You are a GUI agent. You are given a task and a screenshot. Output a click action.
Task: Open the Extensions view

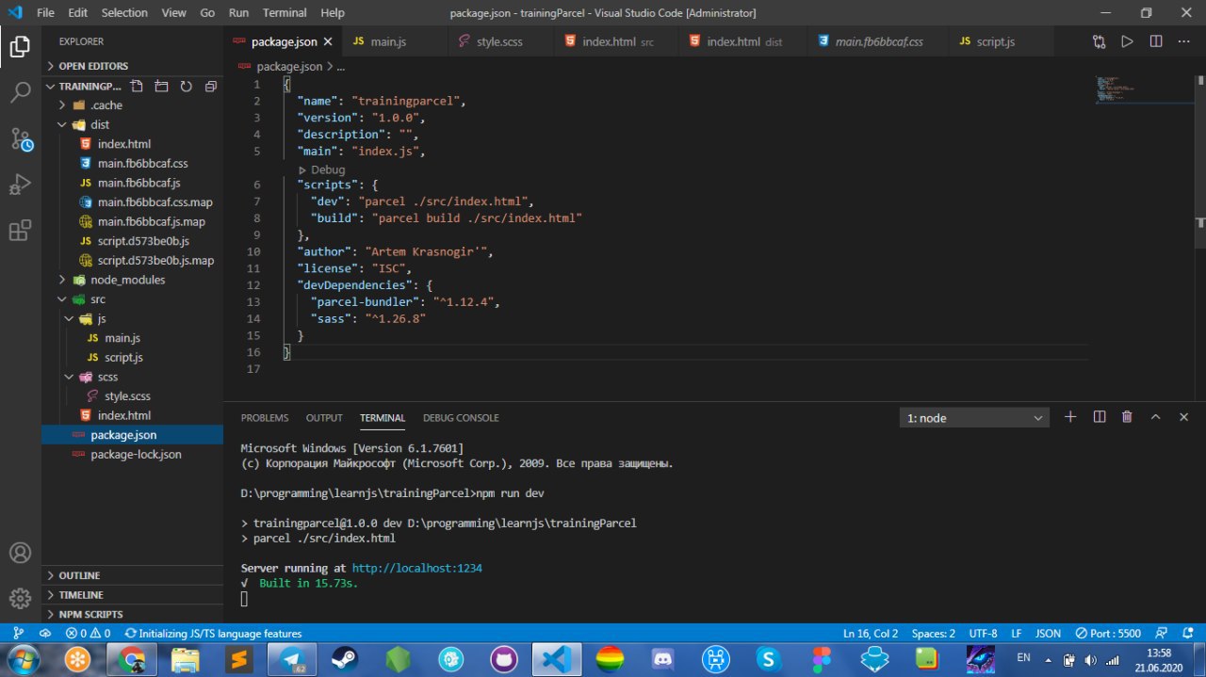20,231
